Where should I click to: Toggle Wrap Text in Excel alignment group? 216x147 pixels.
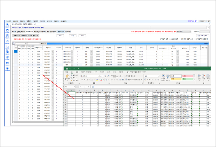pyautogui.click(x=130, y=76)
